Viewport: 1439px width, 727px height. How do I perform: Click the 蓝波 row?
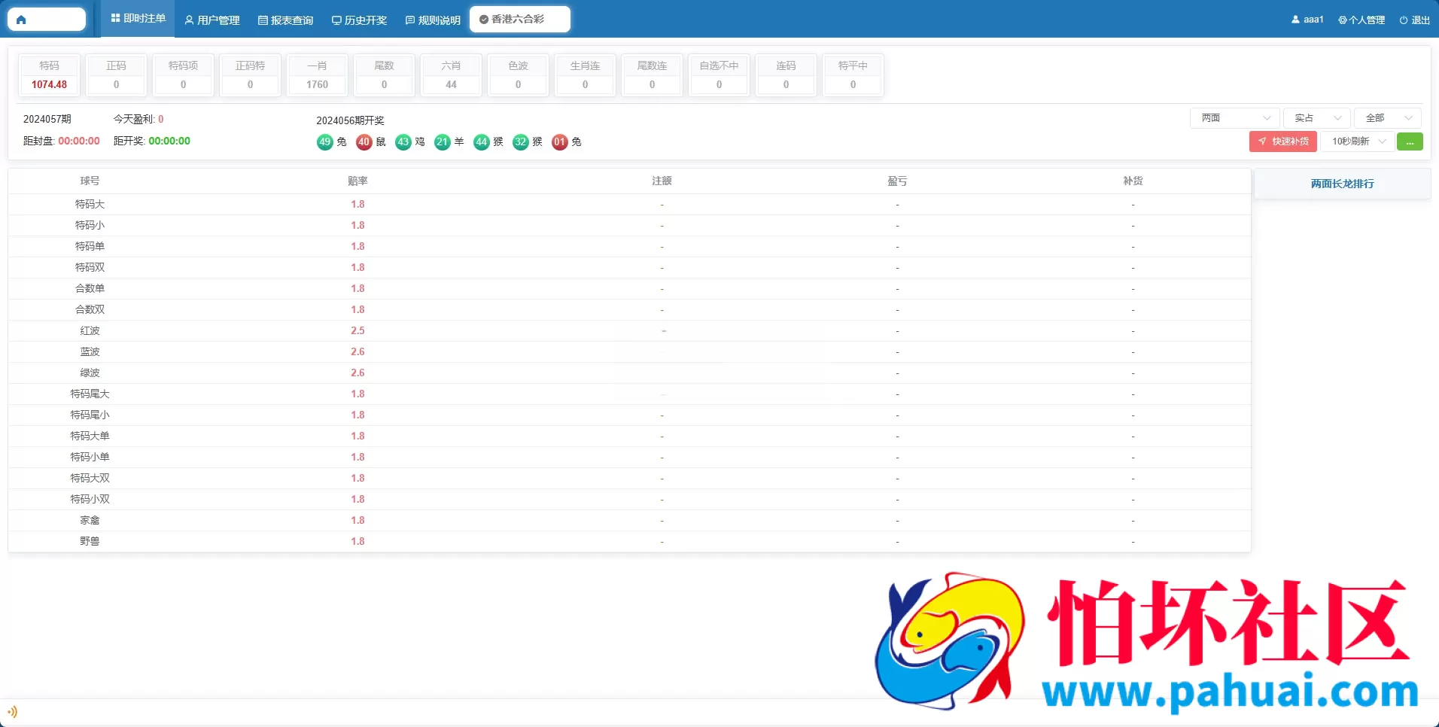coord(629,352)
